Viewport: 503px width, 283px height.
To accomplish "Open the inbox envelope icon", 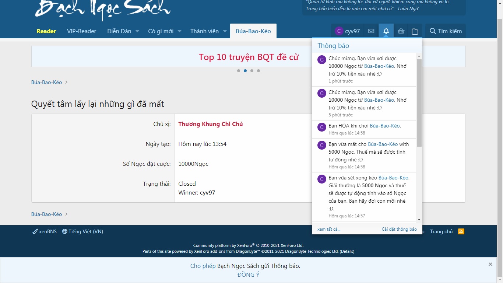I will tap(371, 31).
